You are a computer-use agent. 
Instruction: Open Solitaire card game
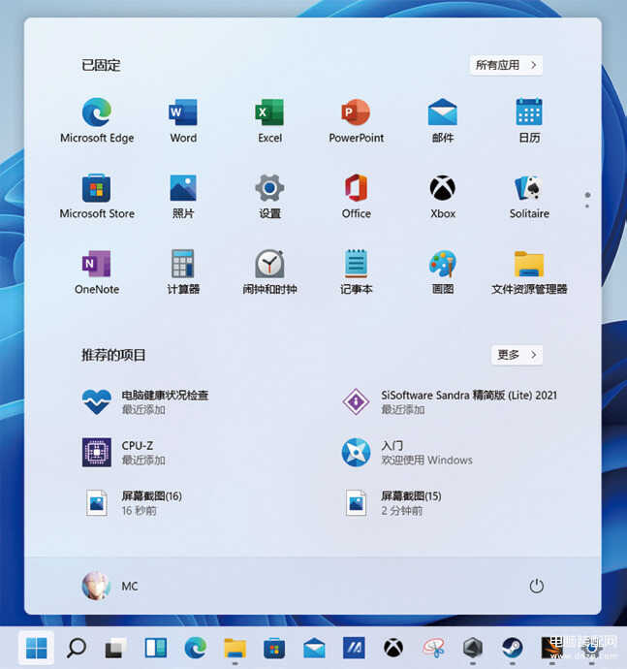pos(529,196)
